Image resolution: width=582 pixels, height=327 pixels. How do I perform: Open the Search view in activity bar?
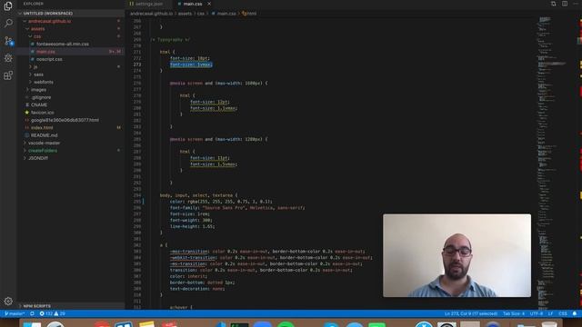(x=8, y=24)
